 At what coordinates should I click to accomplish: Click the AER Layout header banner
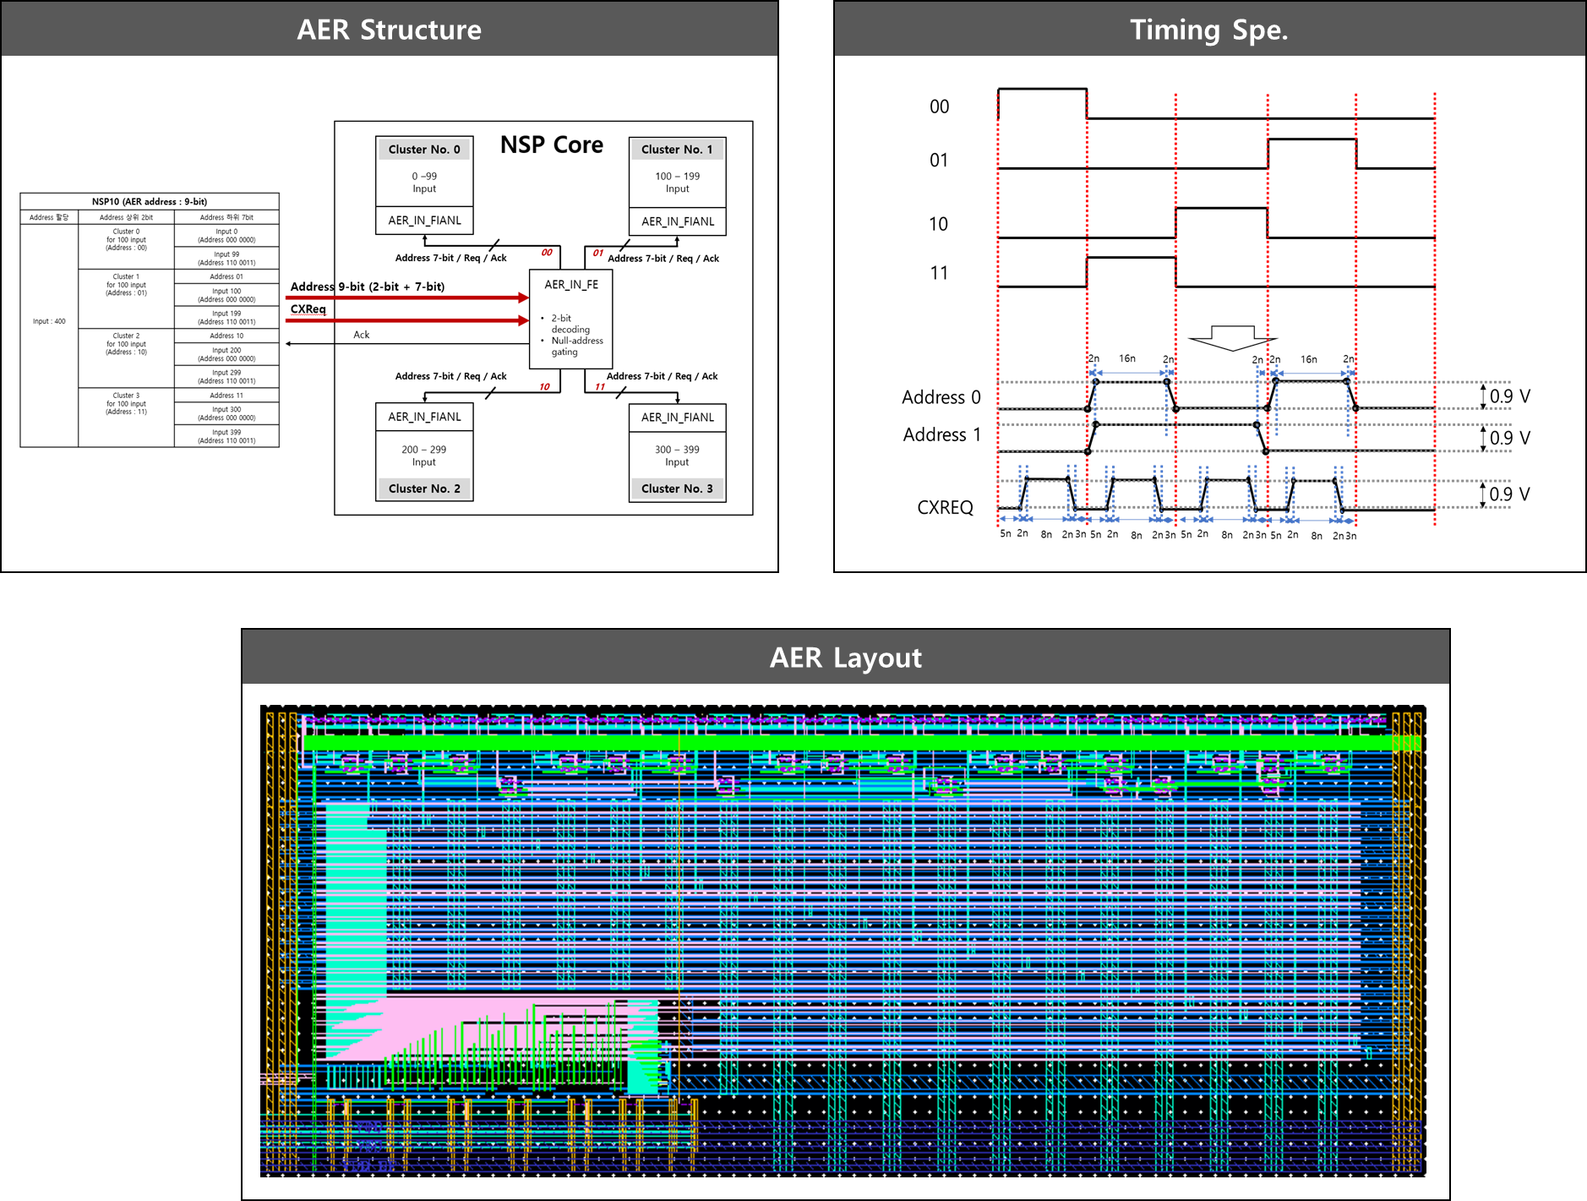pyautogui.click(x=845, y=658)
